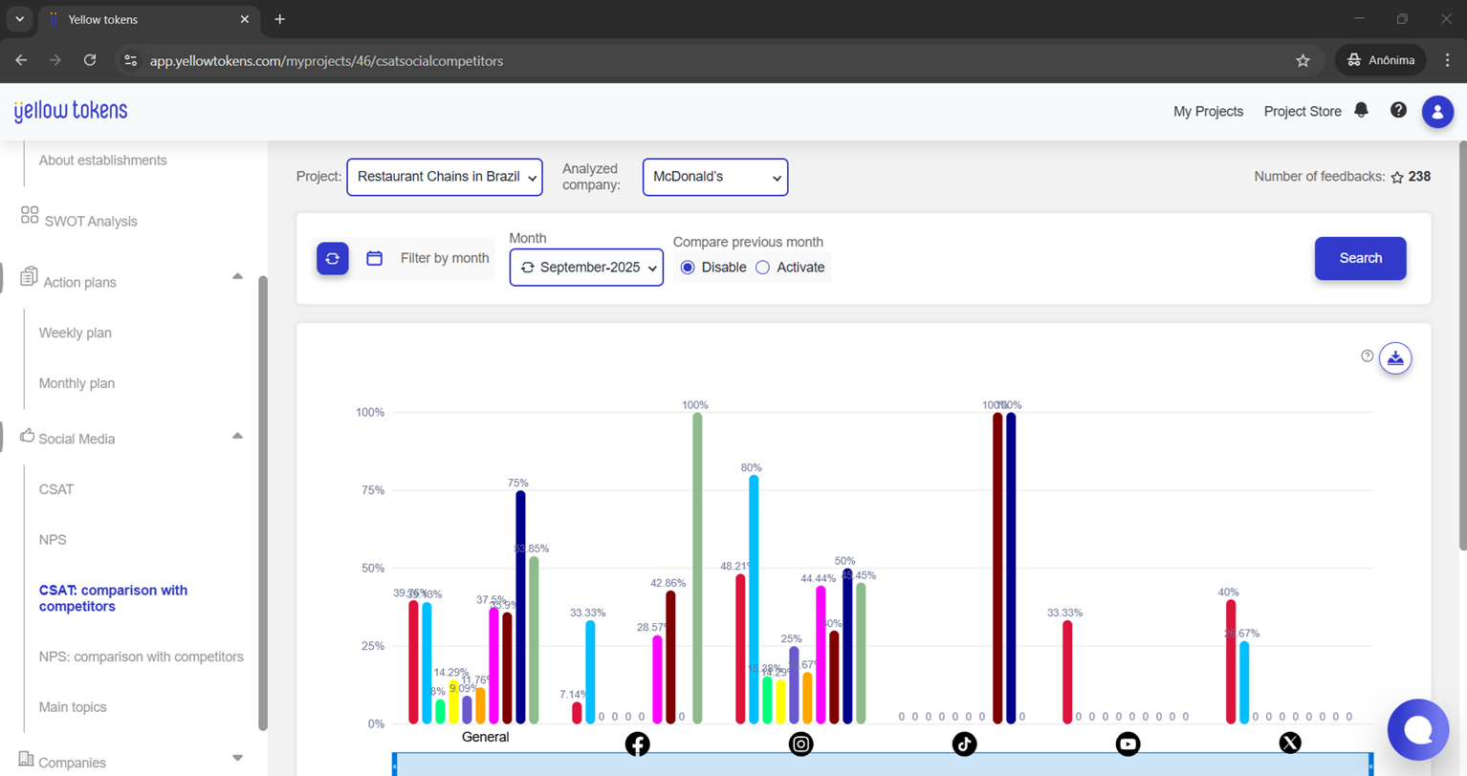Click the refresh filter icon button
1467x776 pixels.
[x=333, y=258]
